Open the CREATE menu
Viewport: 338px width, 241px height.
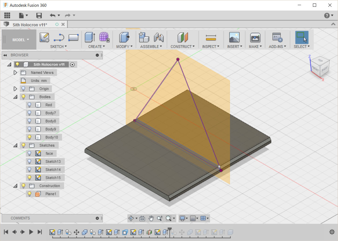tap(97, 46)
